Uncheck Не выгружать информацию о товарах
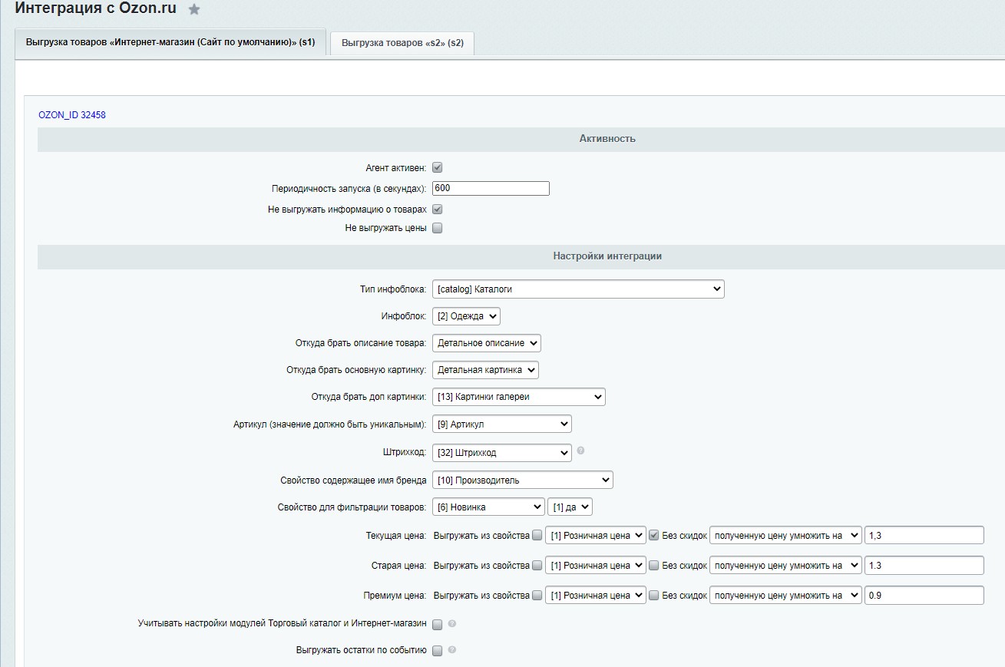 [438, 209]
